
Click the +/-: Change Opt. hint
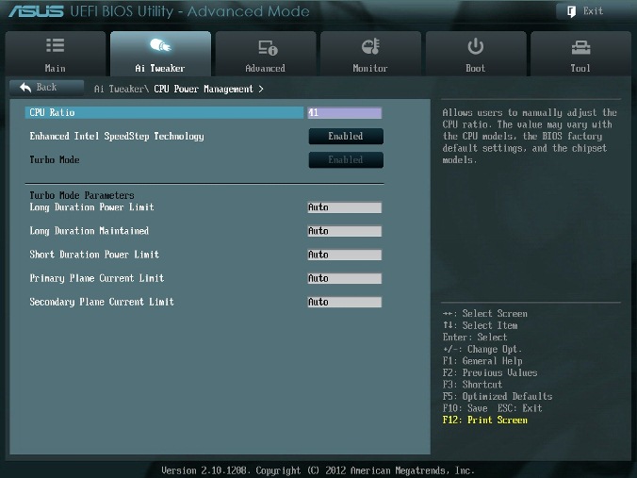(482, 349)
